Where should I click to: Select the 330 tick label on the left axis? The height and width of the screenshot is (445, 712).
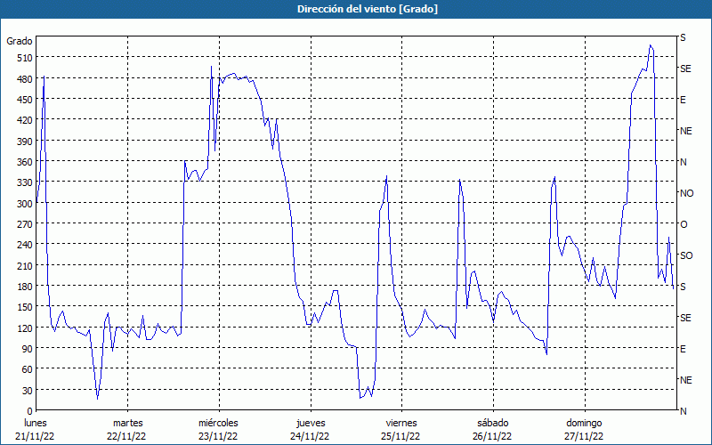(24, 182)
